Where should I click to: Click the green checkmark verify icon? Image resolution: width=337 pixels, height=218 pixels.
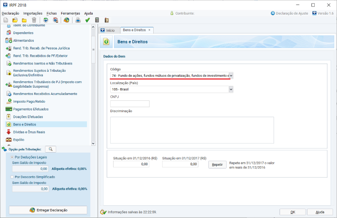click(x=88, y=20)
